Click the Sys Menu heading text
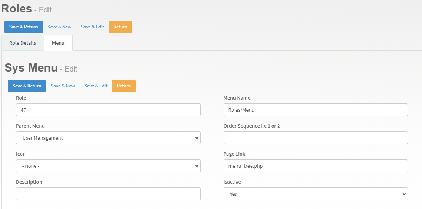This screenshot has width=422, height=209. pos(31,68)
